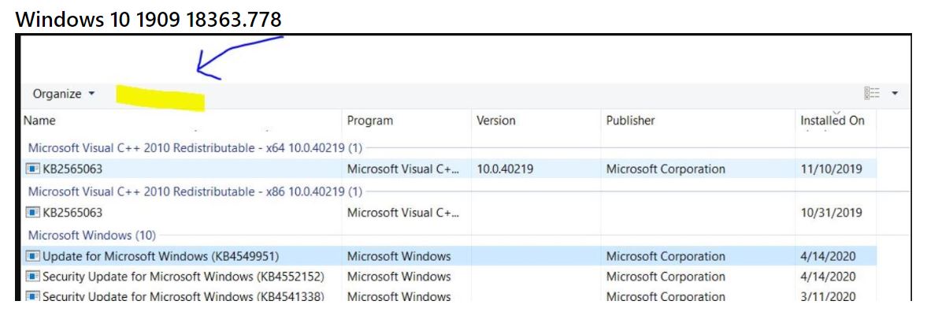This screenshot has width=927, height=327.
Task: Collapse the Visual C++ 2010 x86 group
Action: click(x=195, y=191)
